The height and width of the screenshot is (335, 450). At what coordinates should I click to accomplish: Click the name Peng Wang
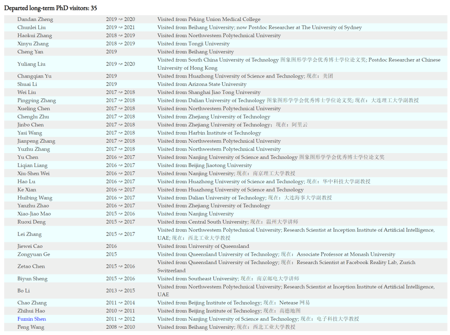coord(31,327)
